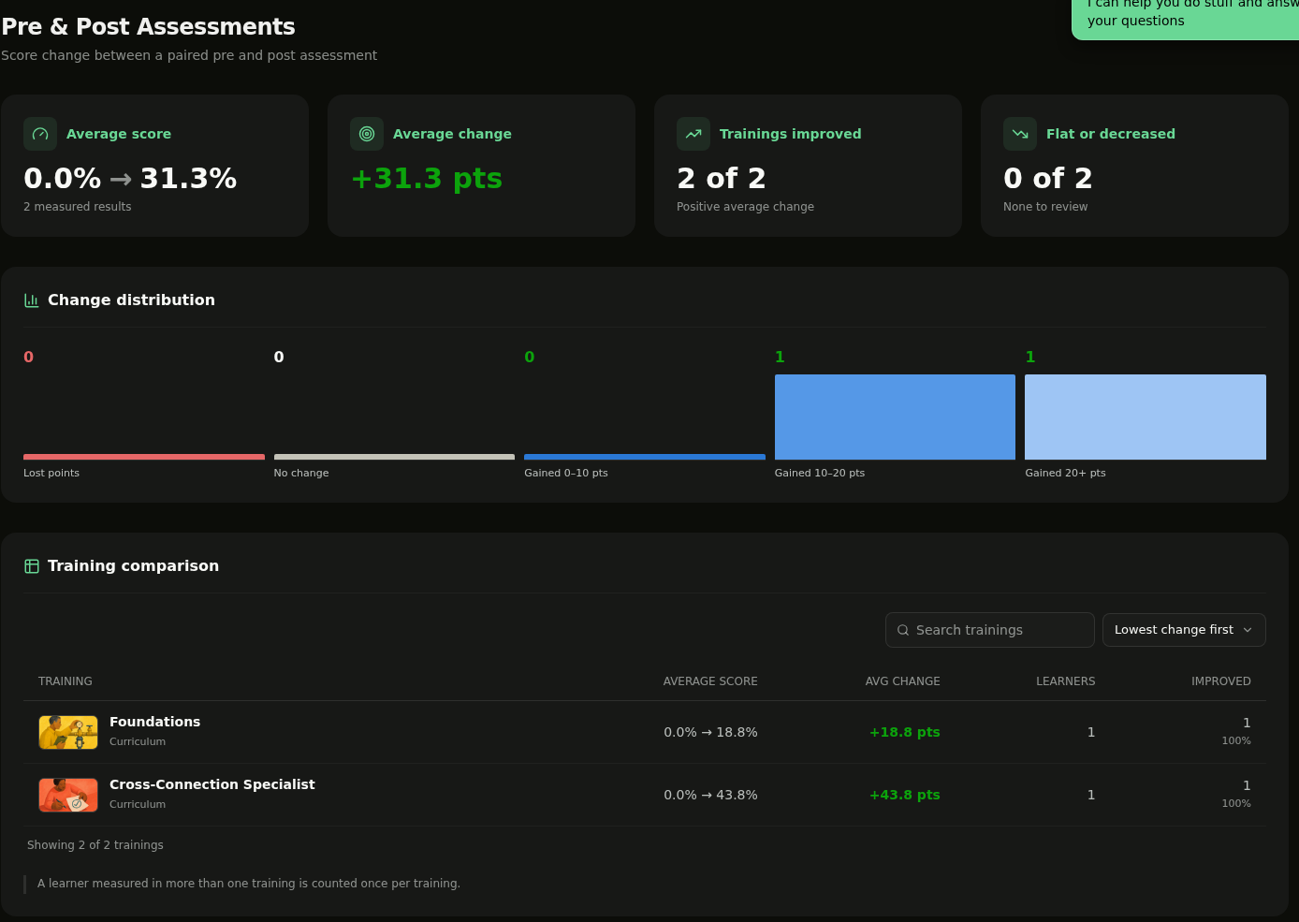Click the Showing 2 of 2 trainings text
The width and height of the screenshot is (1299, 922).
95,845
